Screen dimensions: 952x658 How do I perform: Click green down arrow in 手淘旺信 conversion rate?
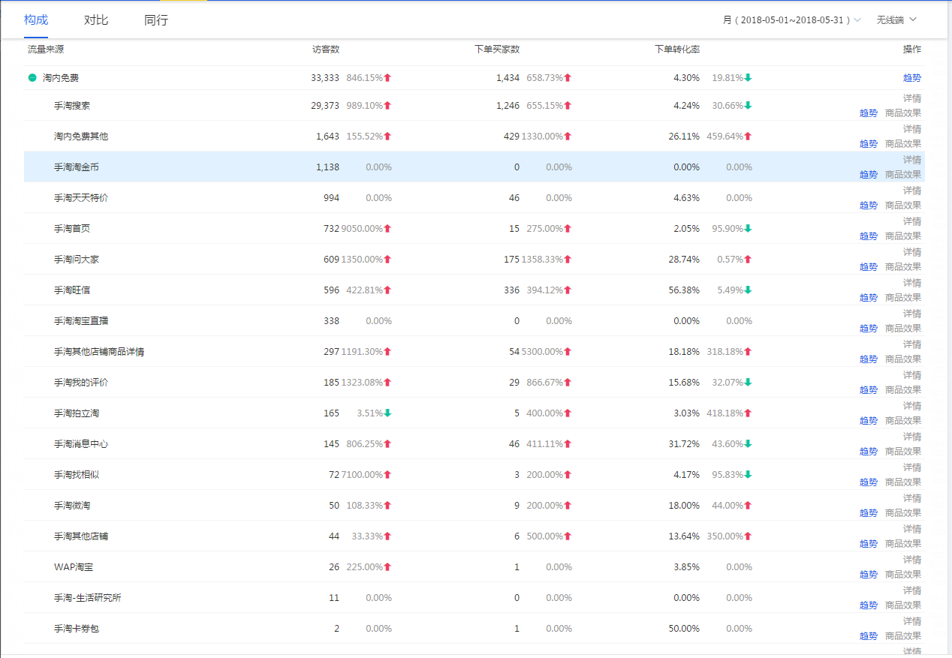[x=748, y=290]
